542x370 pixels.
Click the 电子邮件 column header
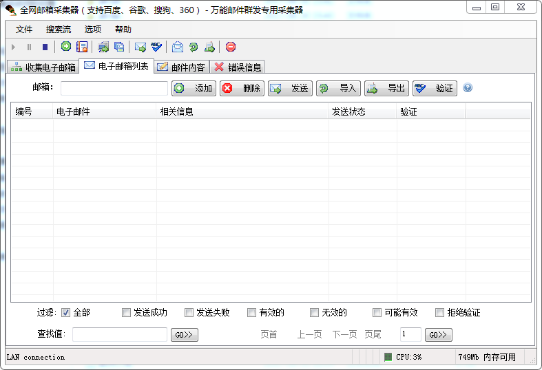(105, 111)
